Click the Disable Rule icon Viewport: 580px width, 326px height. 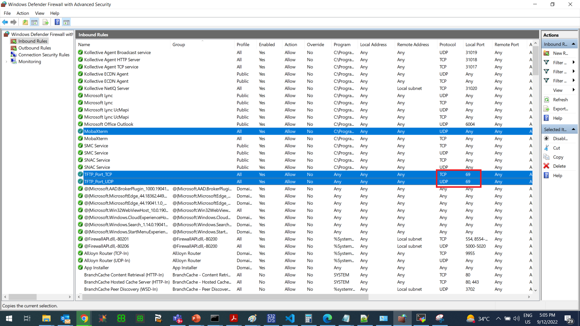point(546,139)
